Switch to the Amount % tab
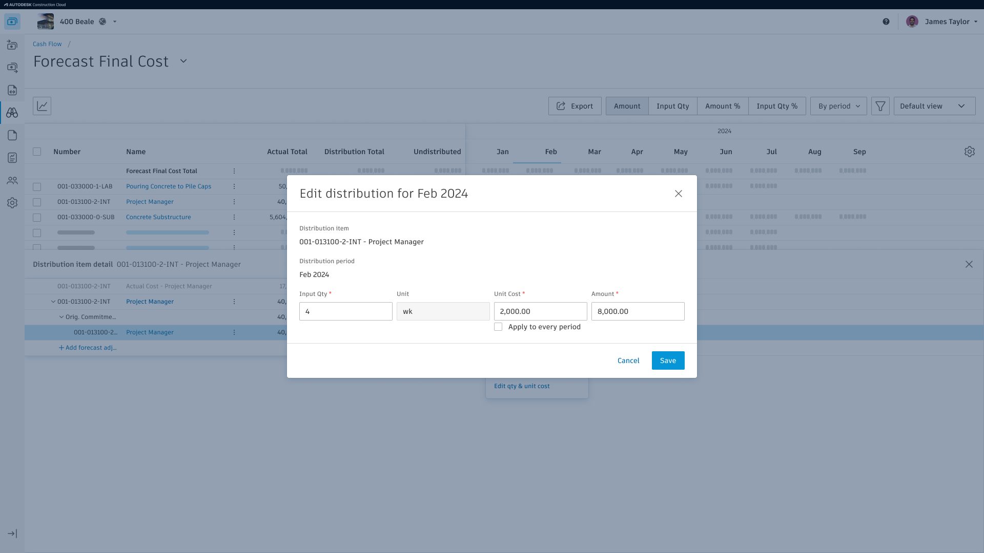This screenshot has height=553, width=984. [723, 106]
